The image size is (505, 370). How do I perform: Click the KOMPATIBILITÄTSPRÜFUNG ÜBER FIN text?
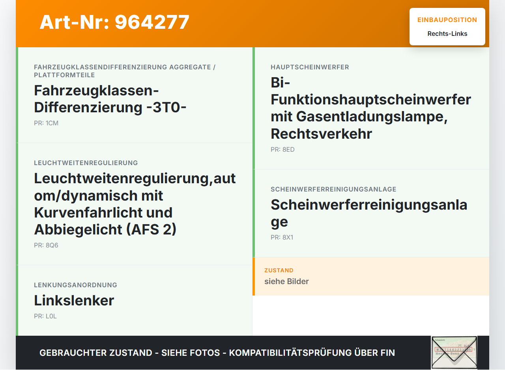[312, 352]
